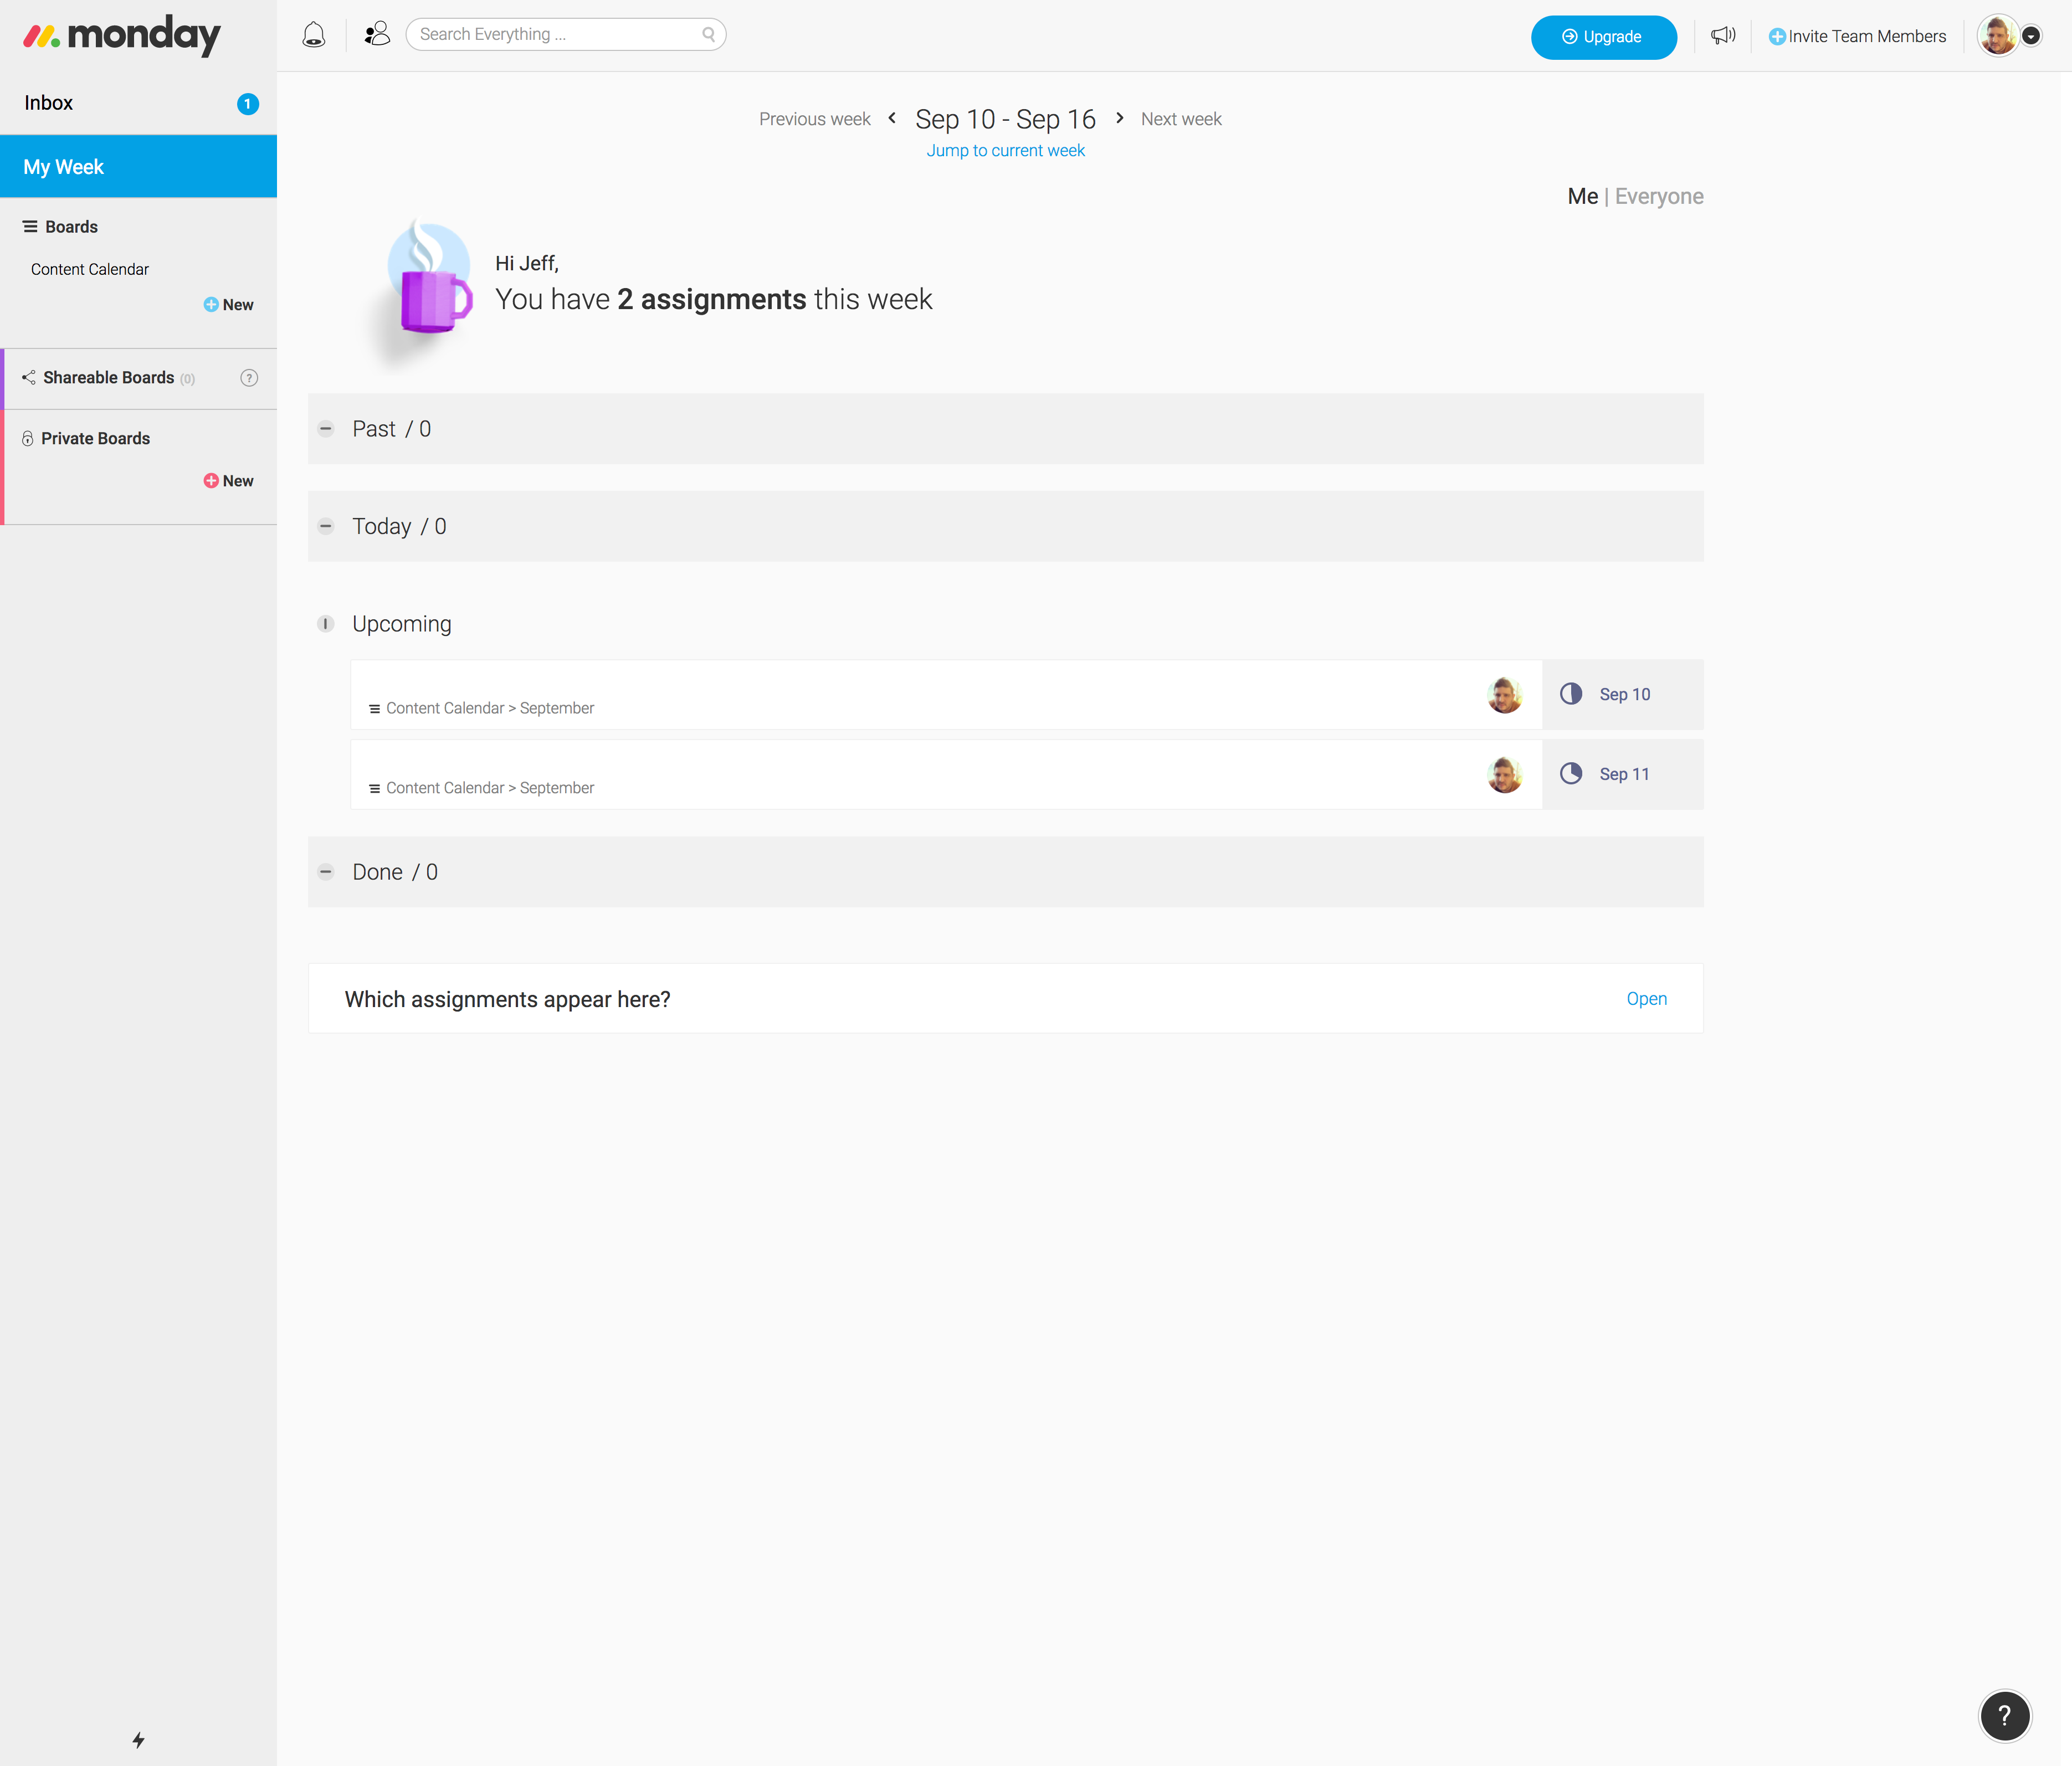The height and width of the screenshot is (1766, 2072).
Task: Open the Inbox tab
Action: coord(49,103)
